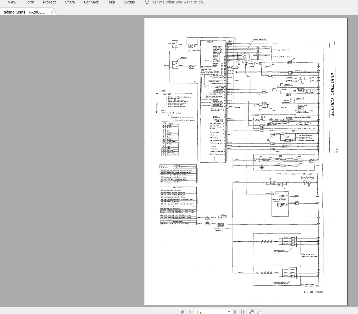Click the lightbulb Tell me icon

147,2
